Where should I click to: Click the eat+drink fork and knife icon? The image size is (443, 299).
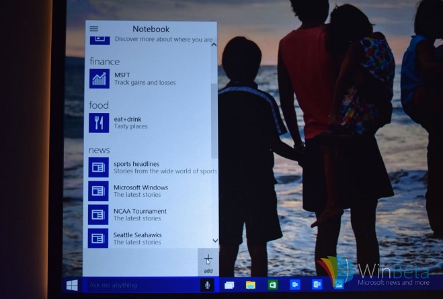tap(99, 123)
